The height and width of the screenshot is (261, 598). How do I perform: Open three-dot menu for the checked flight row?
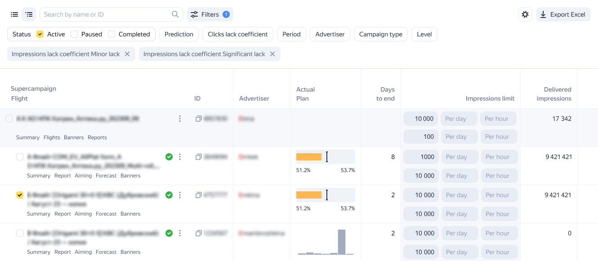pyautogui.click(x=180, y=195)
